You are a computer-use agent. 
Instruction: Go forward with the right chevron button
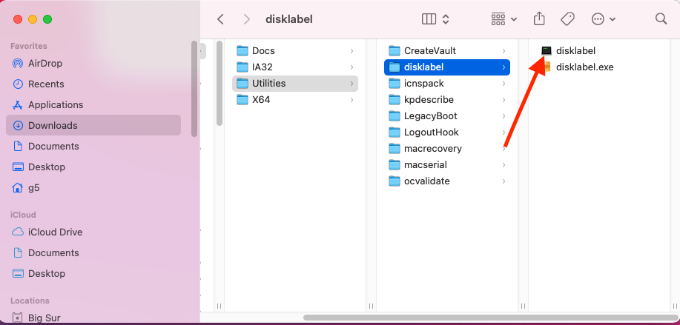tap(247, 19)
